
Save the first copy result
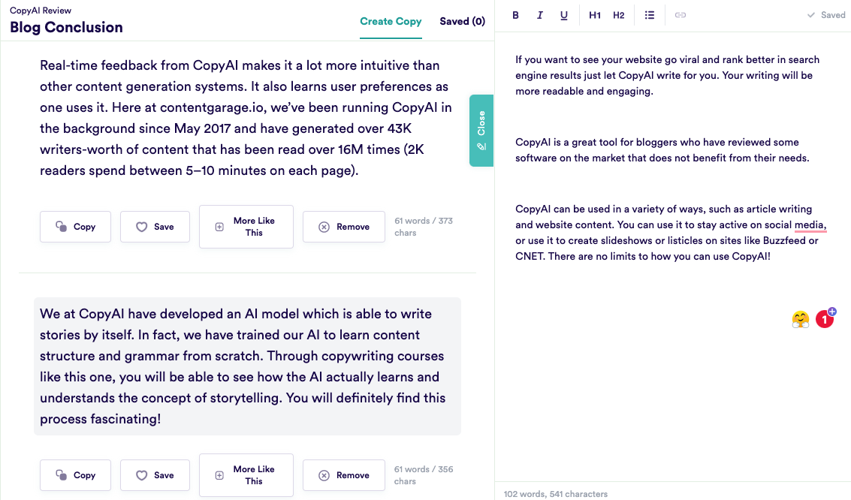pos(155,227)
